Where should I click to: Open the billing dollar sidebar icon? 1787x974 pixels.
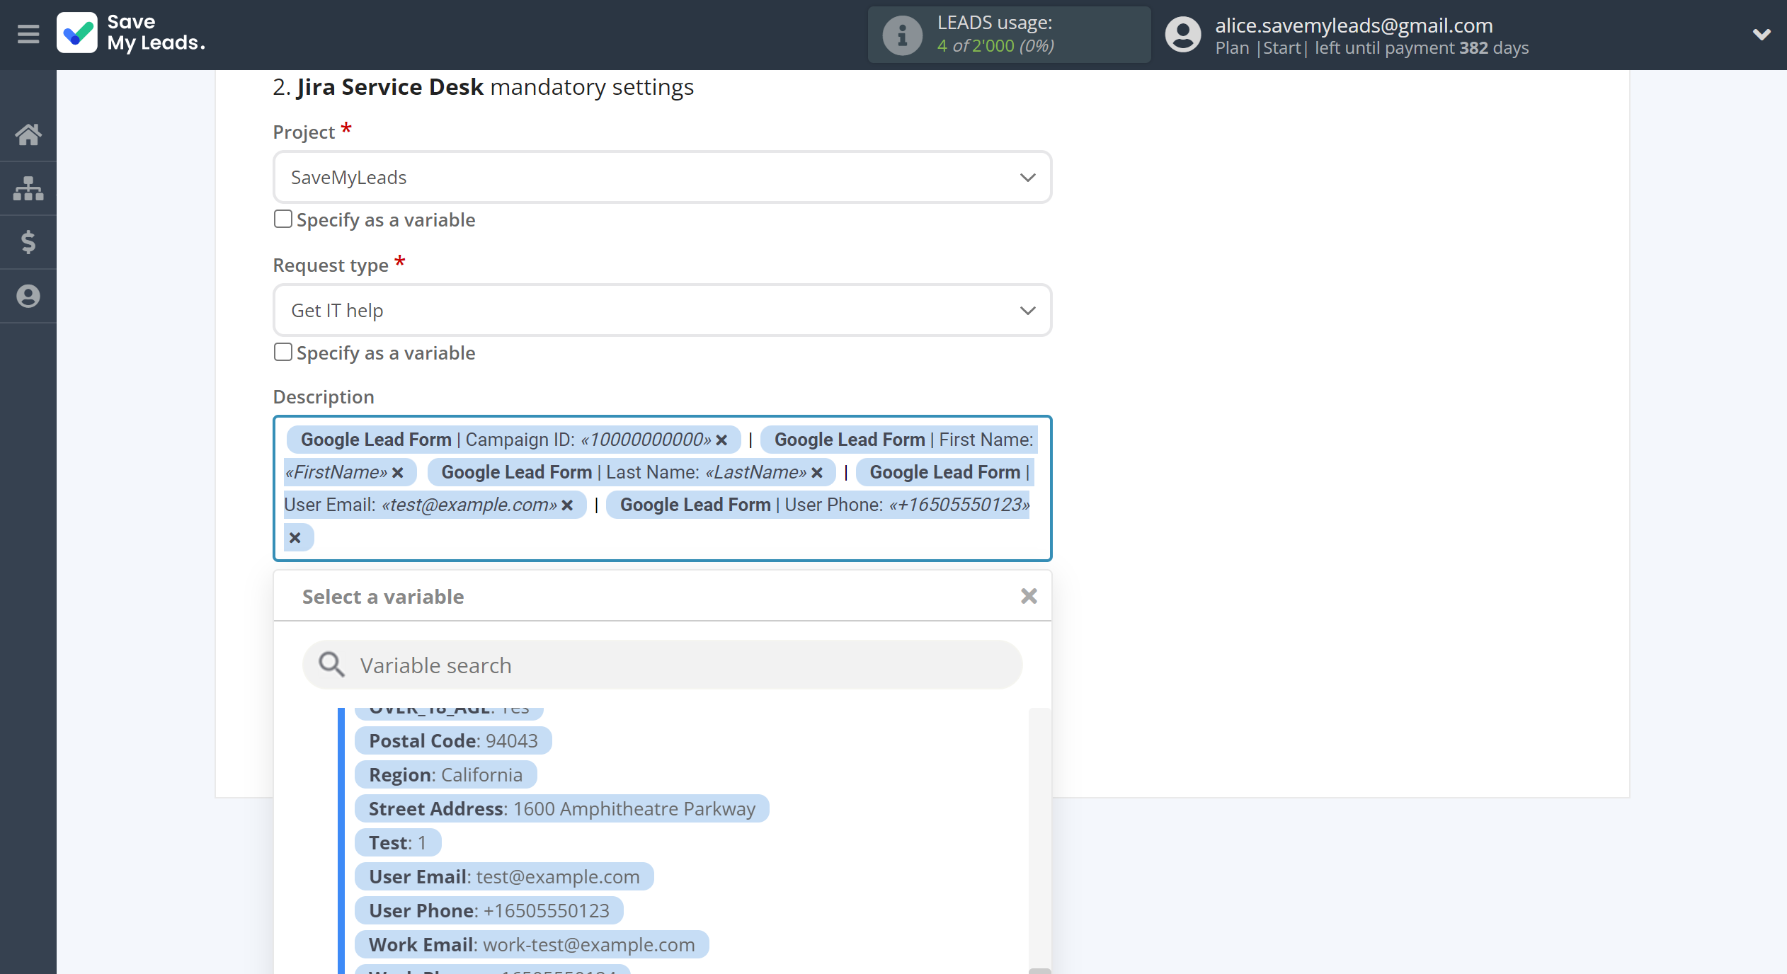click(x=28, y=242)
